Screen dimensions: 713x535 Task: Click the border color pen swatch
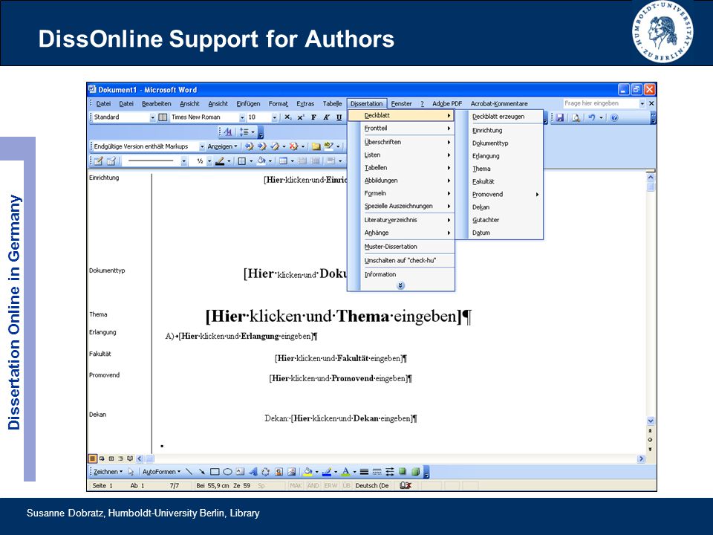pos(219,160)
